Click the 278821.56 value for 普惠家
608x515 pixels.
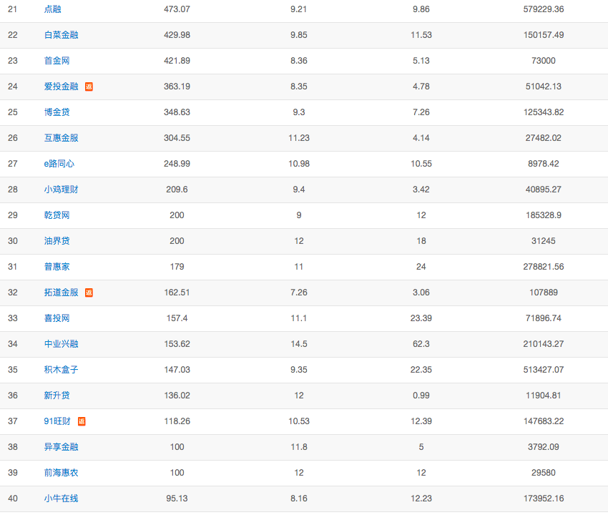pyautogui.click(x=544, y=266)
